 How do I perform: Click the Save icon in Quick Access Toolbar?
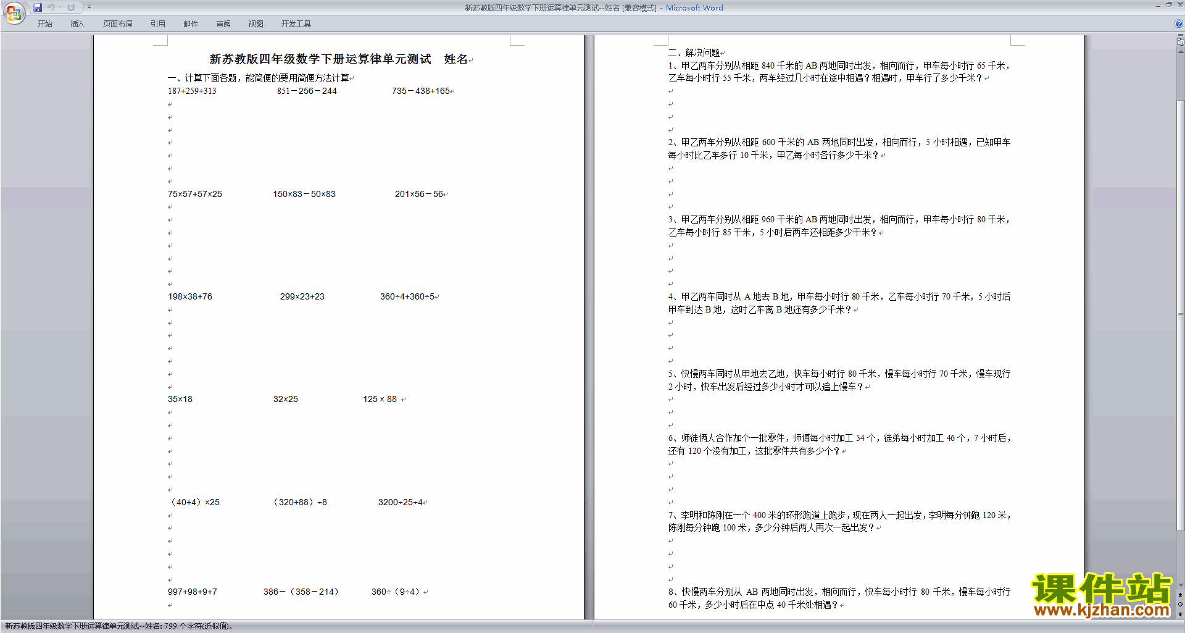pos(38,7)
